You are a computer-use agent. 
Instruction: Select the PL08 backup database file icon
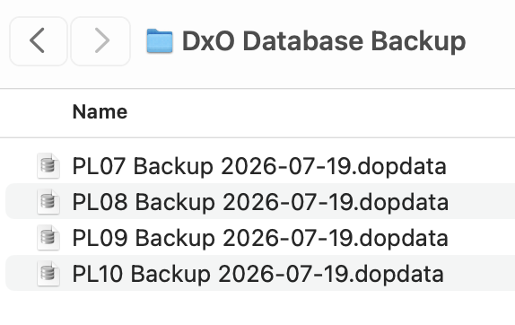pos(48,201)
